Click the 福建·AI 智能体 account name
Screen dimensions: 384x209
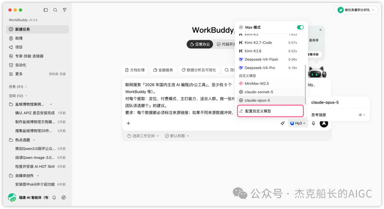34,198
